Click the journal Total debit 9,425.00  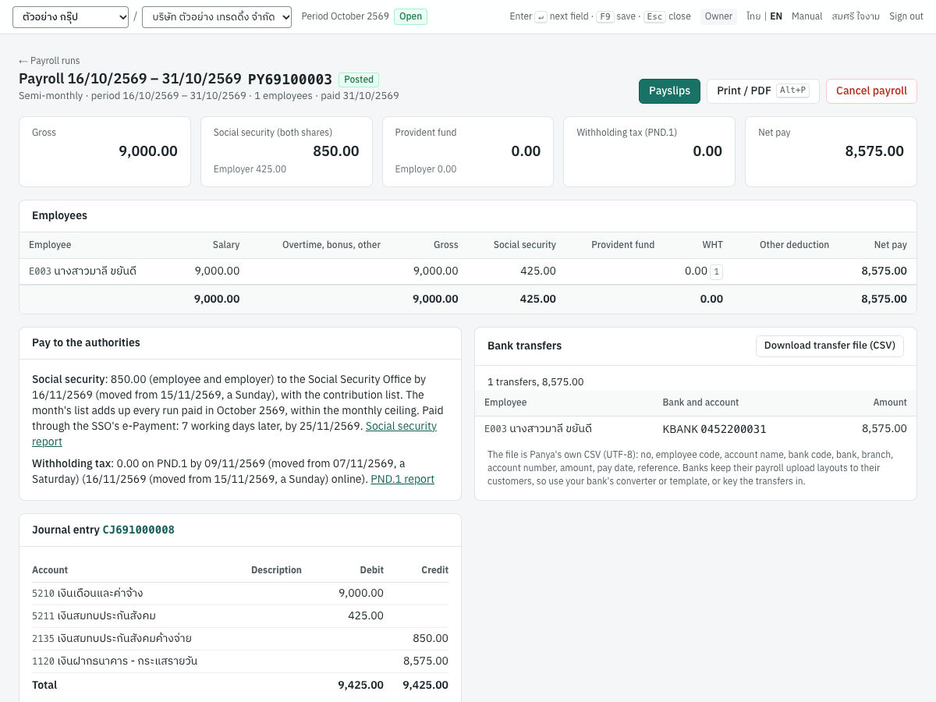[360, 685]
